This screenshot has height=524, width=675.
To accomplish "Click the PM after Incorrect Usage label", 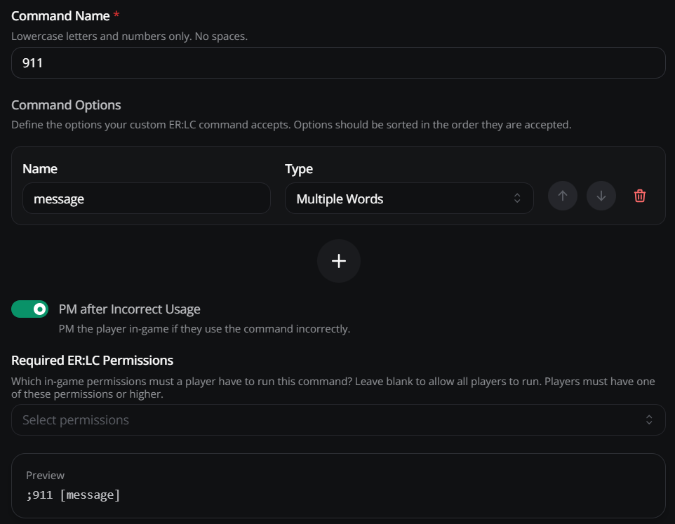I will point(130,309).
